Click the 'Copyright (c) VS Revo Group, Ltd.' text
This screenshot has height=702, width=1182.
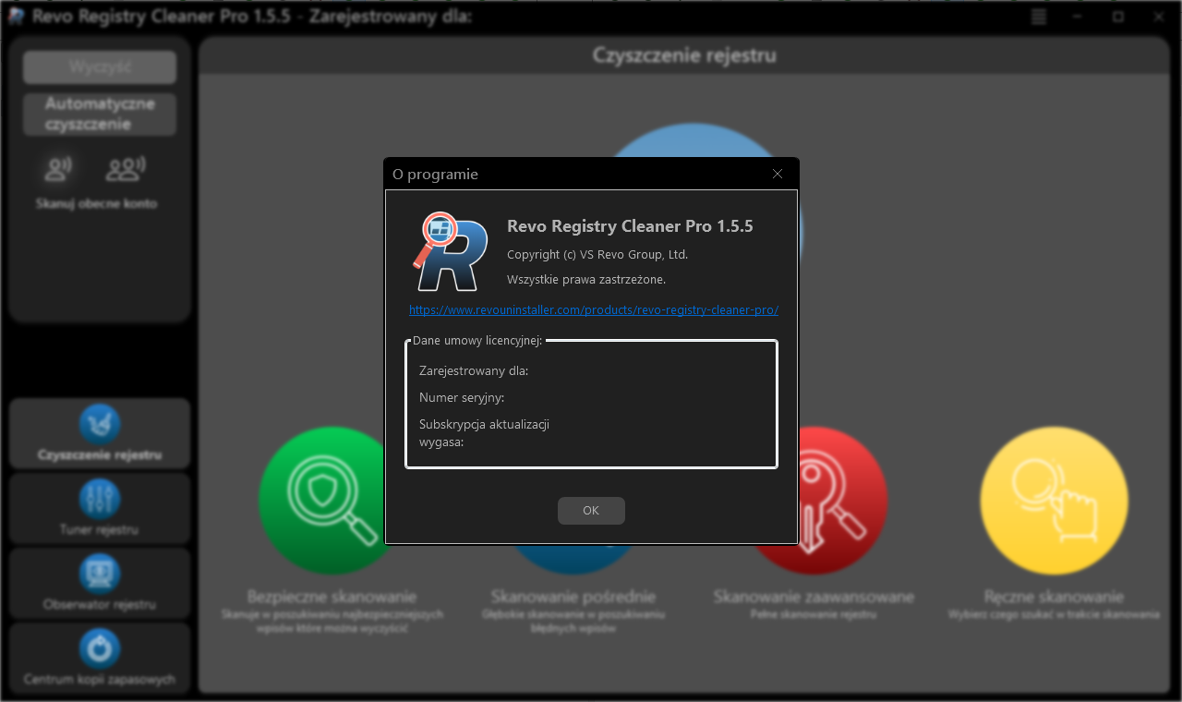[597, 255]
